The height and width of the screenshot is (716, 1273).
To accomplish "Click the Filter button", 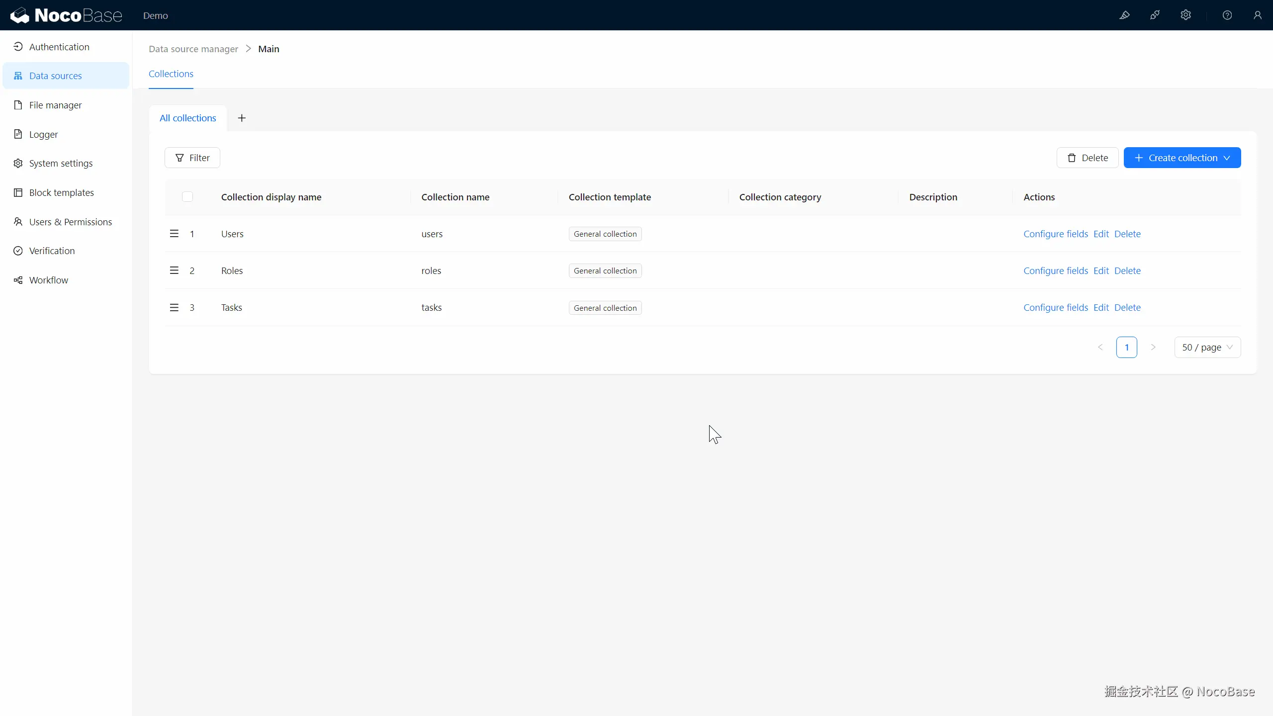I will 192,158.
